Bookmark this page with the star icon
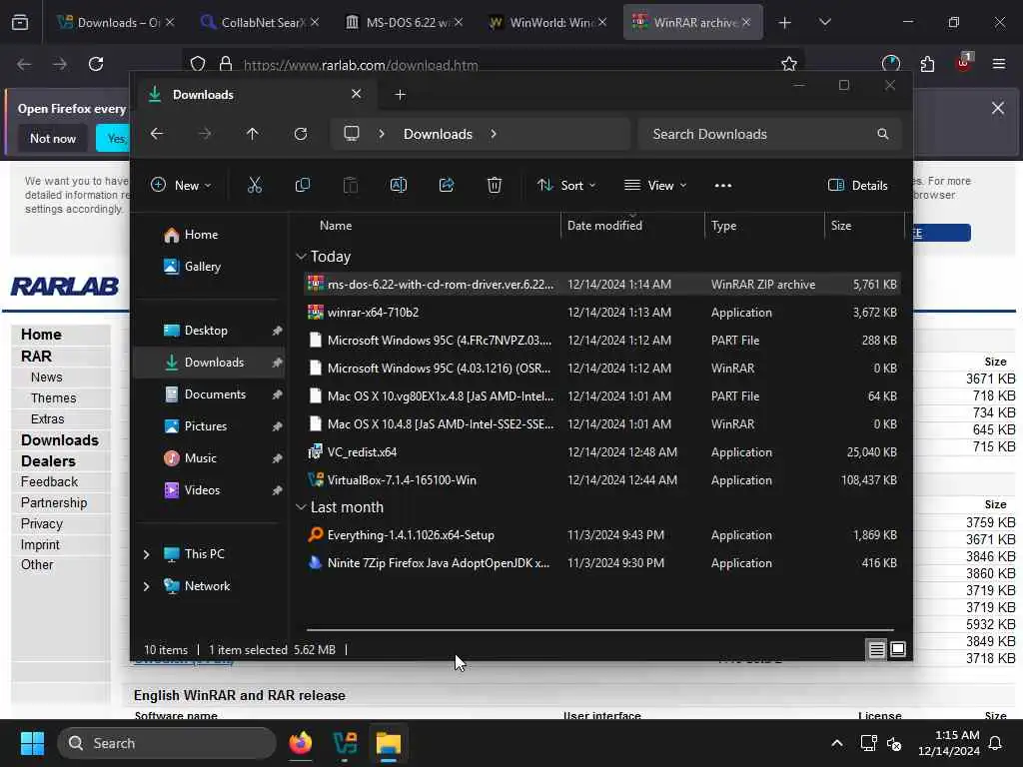1023x767 pixels. pos(789,64)
